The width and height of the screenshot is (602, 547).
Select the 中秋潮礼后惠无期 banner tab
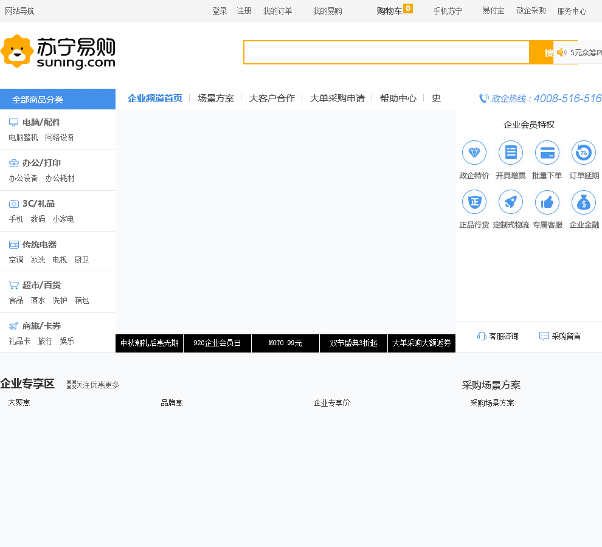[x=150, y=343]
